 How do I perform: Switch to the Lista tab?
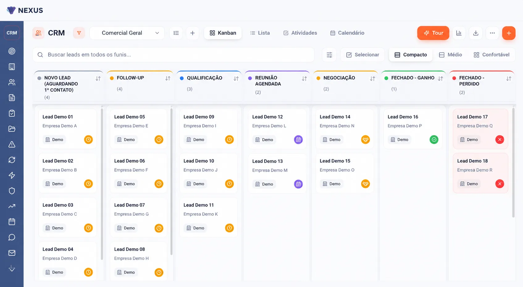(x=260, y=33)
